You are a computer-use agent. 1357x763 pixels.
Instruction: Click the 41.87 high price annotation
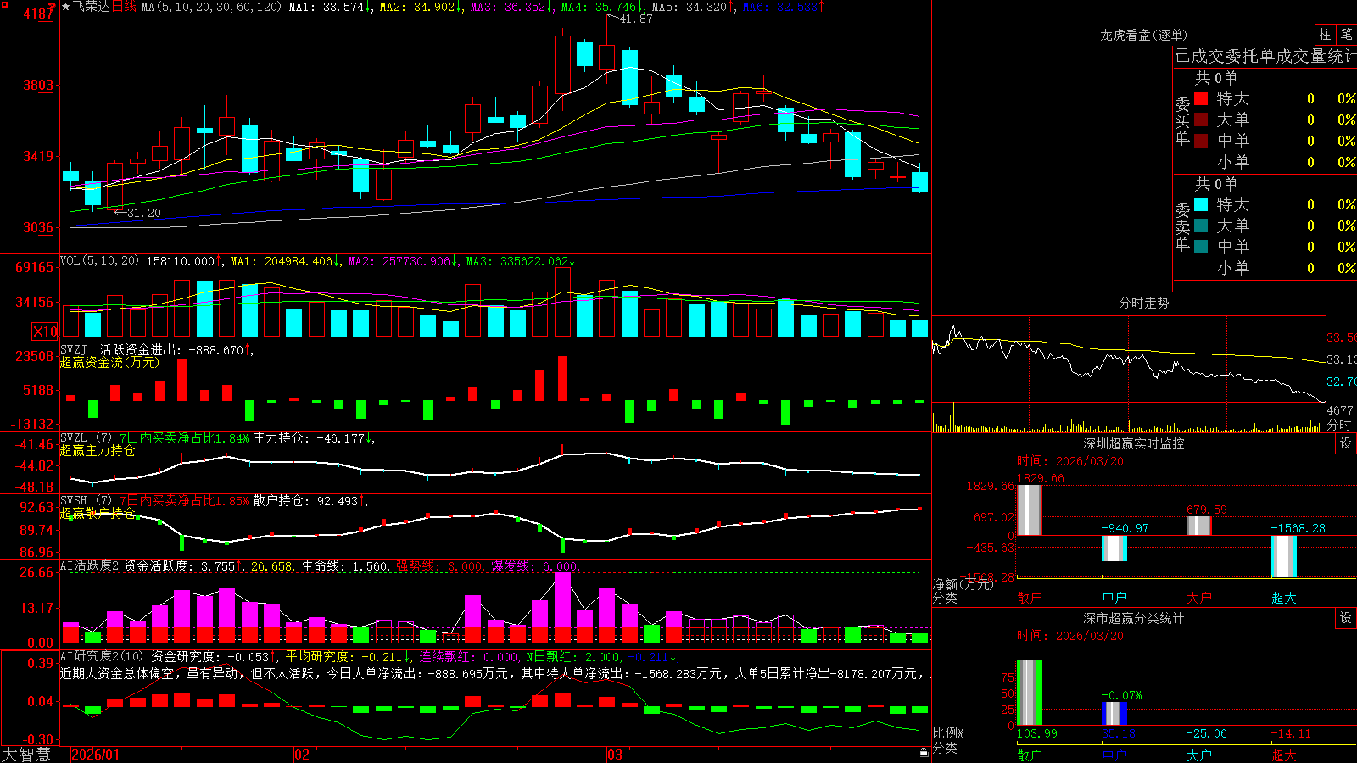click(636, 19)
